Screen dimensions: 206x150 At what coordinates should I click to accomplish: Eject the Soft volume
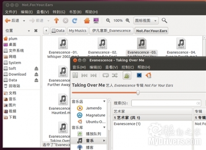[36, 68]
